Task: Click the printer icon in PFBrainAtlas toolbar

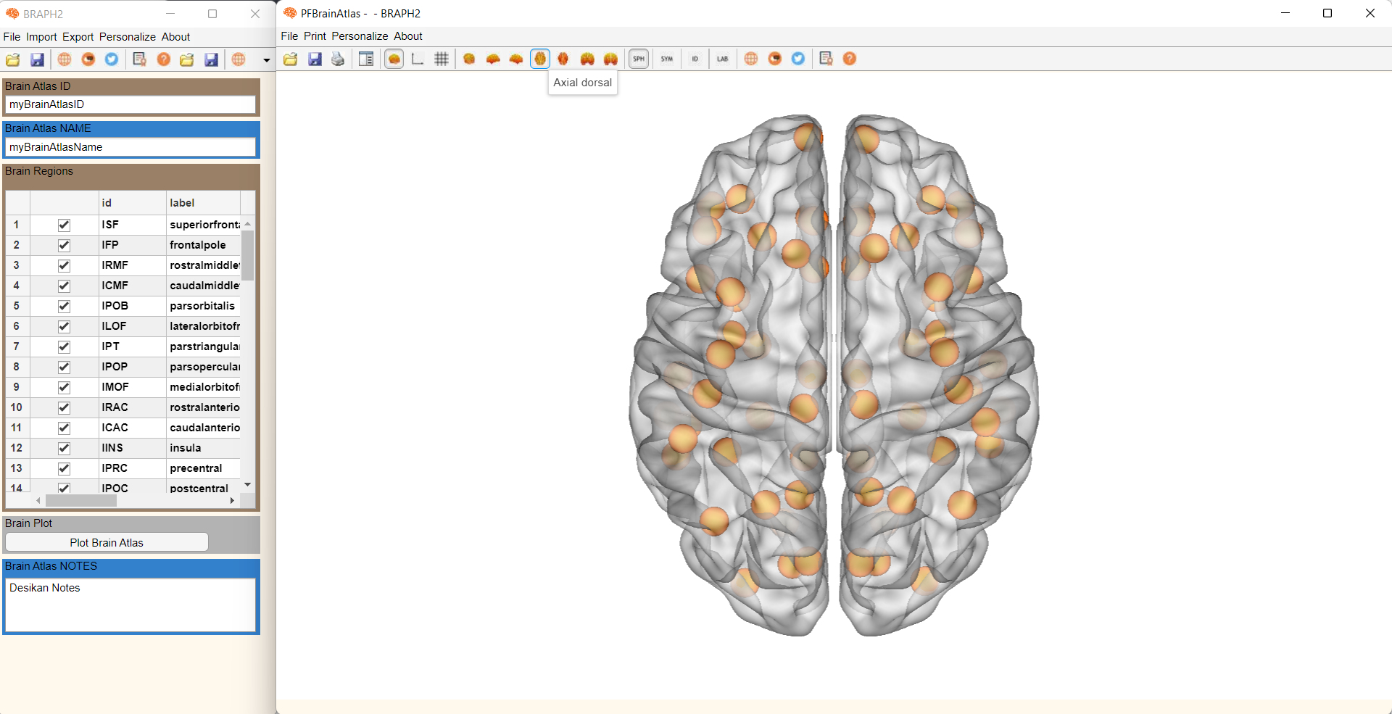Action: click(338, 59)
